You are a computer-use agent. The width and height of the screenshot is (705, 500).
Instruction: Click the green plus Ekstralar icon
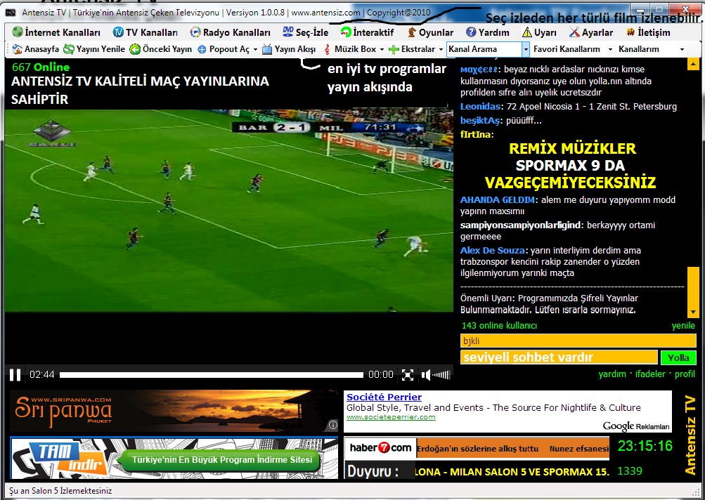pyautogui.click(x=394, y=49)
